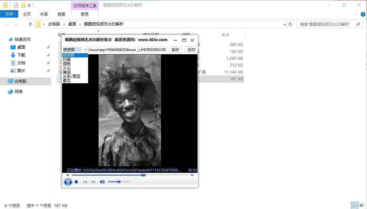Click the video seek bar handle
Screen dimensions: 367x209
[x=143, y=175]
